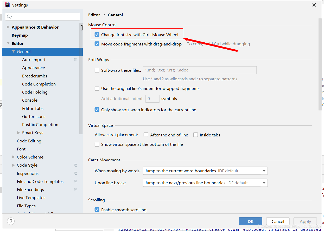Open Console settings page

(30, 100)
